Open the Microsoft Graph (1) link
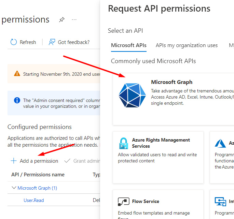This screenshot has height=219, width=234. (37, 188)
